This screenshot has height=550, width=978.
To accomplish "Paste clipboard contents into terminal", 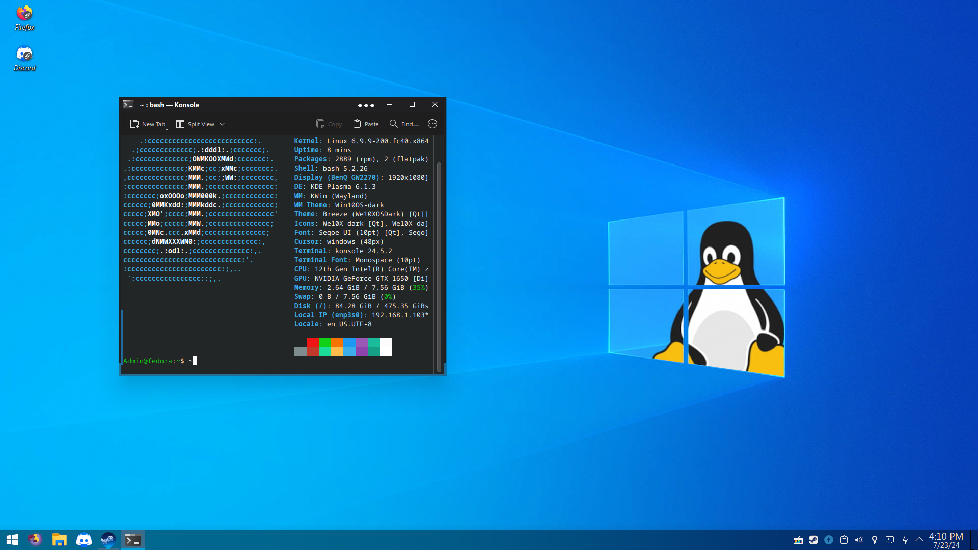I will [x=366, y=124].
